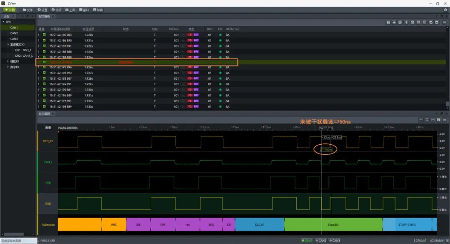Close the 设备 device panel tab
This screenshot has height=244, width=450.
[x=13, y=16]
